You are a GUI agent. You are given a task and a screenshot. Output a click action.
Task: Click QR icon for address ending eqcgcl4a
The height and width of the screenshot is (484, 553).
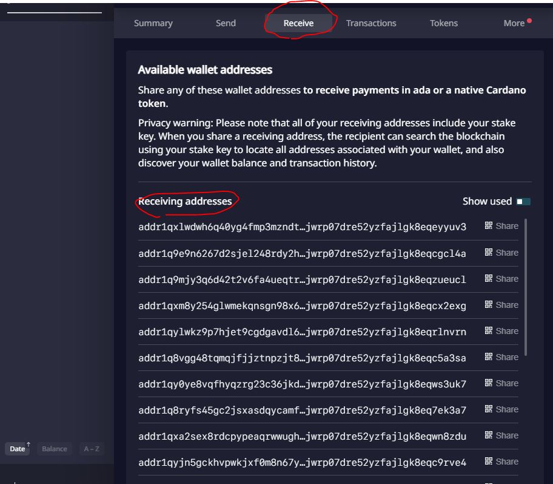489,252
